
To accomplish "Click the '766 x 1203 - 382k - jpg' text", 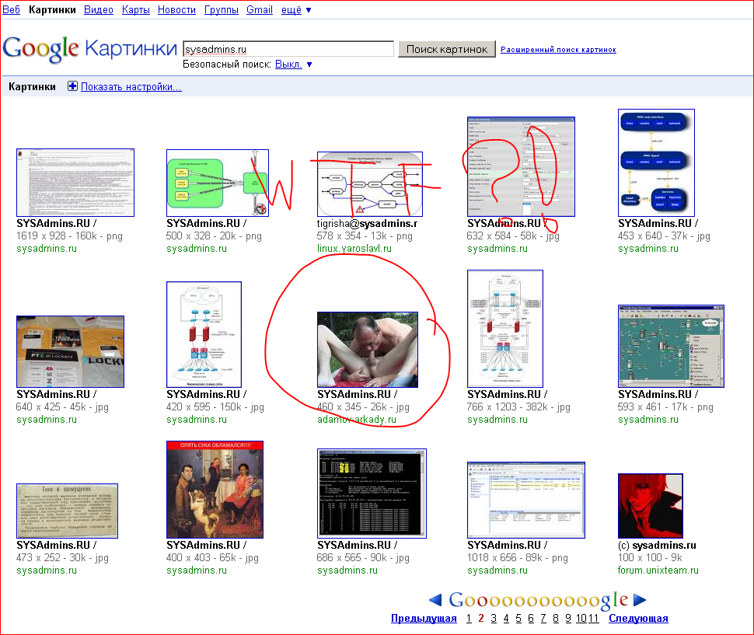I will [518, 407].
